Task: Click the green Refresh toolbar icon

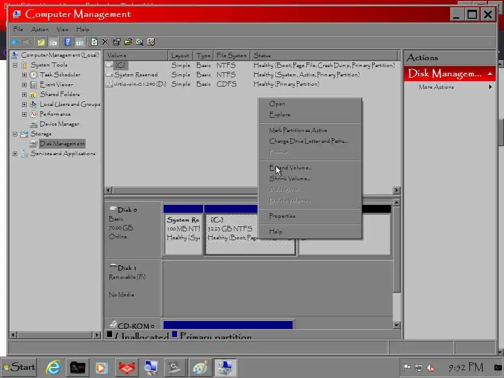Action: pos(94,42)
